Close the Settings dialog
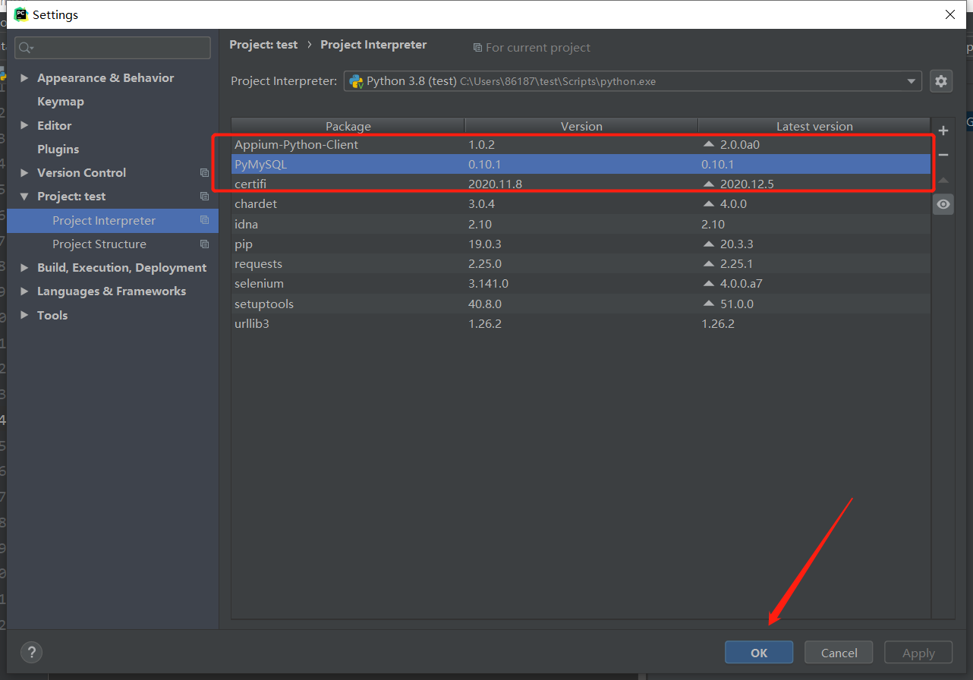This screenshot has height=680, width=973. click(949, 14)
